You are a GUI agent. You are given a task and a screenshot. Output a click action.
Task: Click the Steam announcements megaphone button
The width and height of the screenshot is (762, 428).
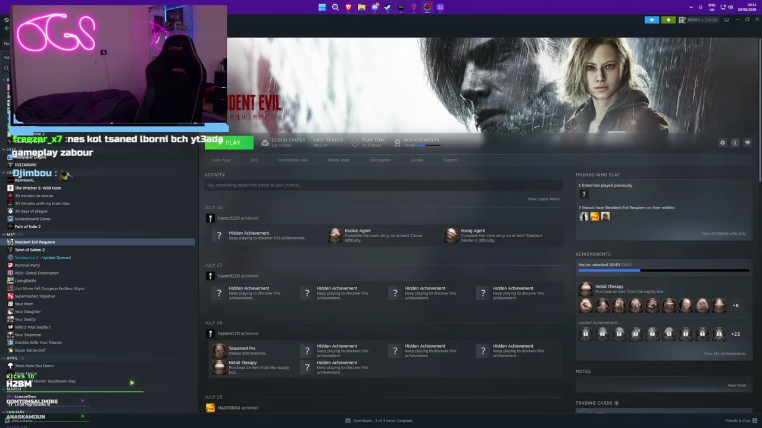coord(652,20)
